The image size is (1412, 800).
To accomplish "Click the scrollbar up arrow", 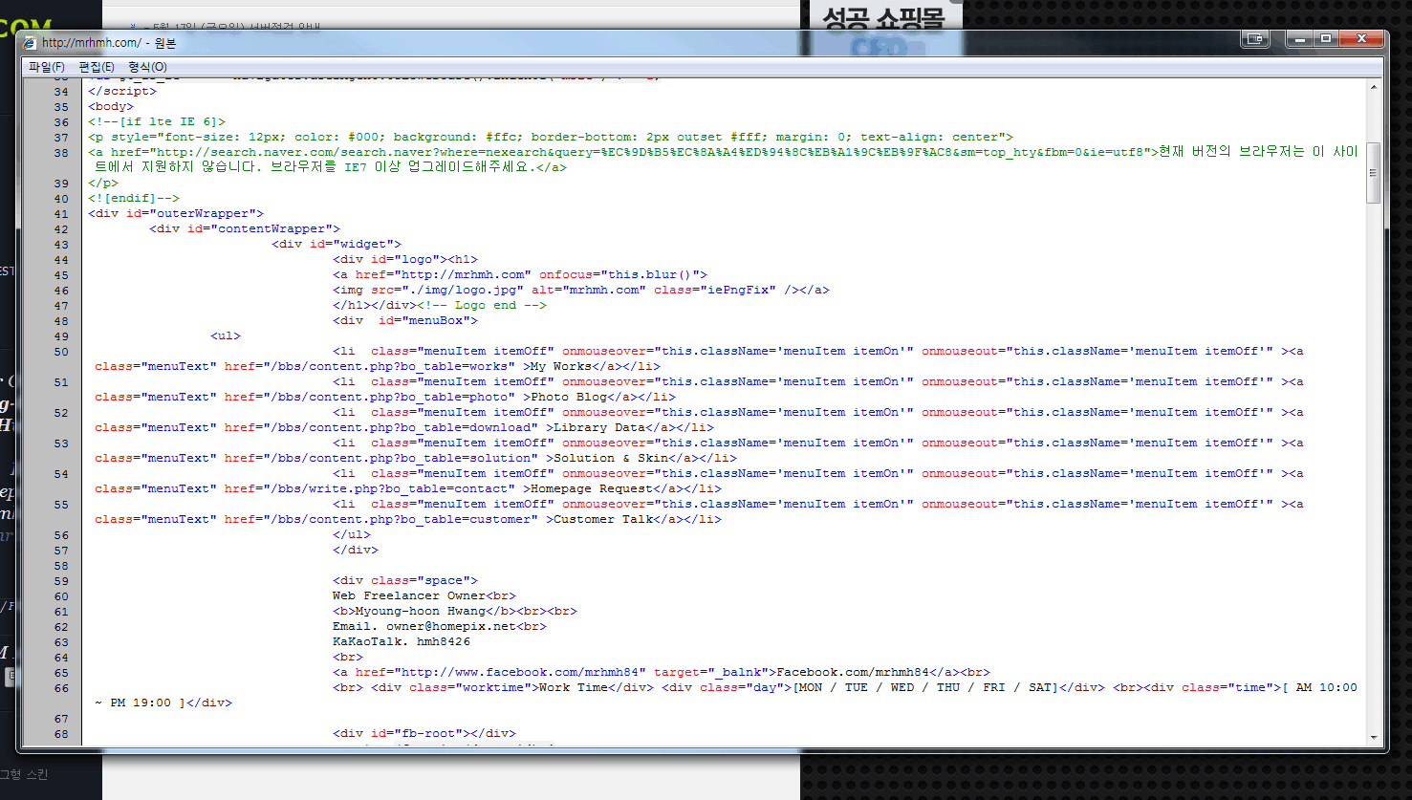I will pos(1374,87).
